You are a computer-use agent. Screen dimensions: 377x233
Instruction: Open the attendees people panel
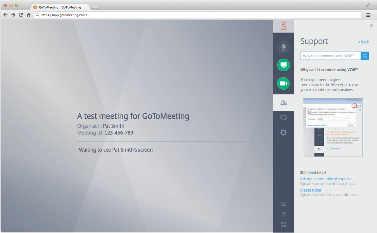[x=284, y=102]
